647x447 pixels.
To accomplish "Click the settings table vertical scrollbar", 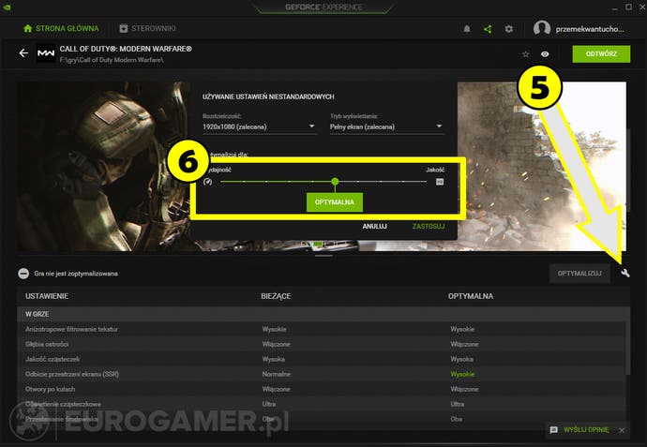I will (x=628, y=349).
